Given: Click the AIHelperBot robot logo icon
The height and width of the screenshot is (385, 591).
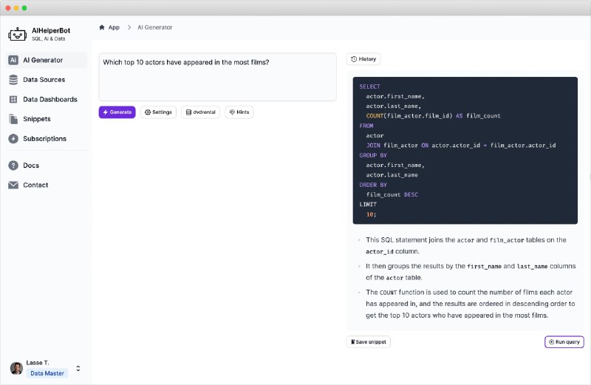Looking at the screenshot, I should 17,34.
